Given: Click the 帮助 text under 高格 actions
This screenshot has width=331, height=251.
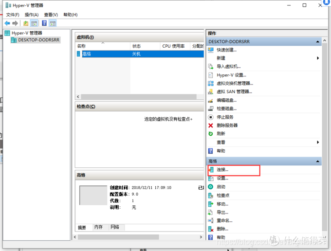Looking at the screenshot, I should [x=221, y=237].
